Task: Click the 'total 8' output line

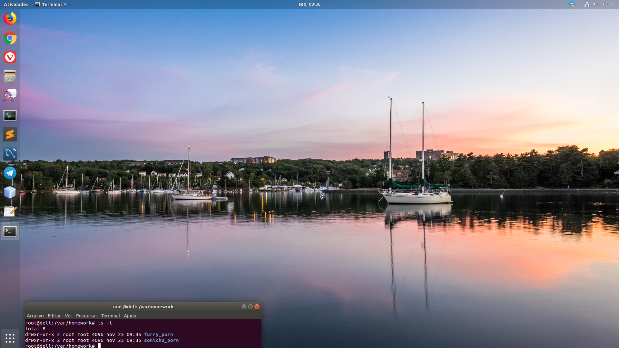Action: pyautogui.click(x=35, y=329)
